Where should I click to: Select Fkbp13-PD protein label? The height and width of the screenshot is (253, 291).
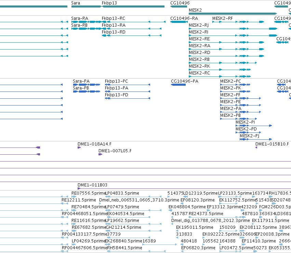[117, 95]
